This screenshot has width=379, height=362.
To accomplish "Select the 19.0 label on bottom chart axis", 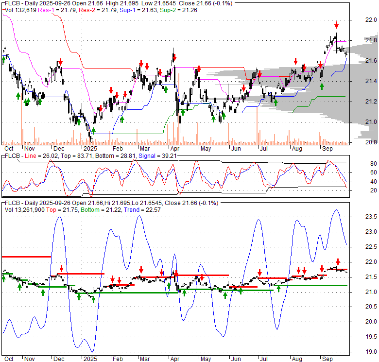I will pyautogui.click(x=371, y=352).
